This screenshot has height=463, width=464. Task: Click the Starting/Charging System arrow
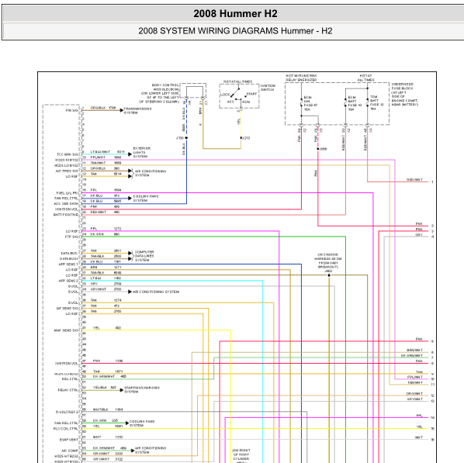pyautogui.click(x=122, y=390)
